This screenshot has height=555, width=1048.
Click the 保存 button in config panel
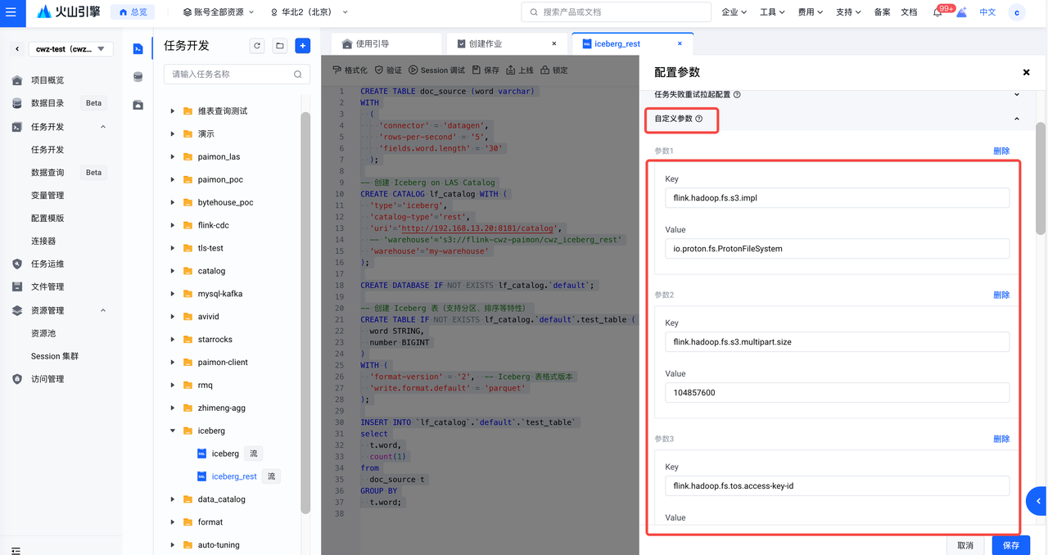click(x=1010, y=545)
